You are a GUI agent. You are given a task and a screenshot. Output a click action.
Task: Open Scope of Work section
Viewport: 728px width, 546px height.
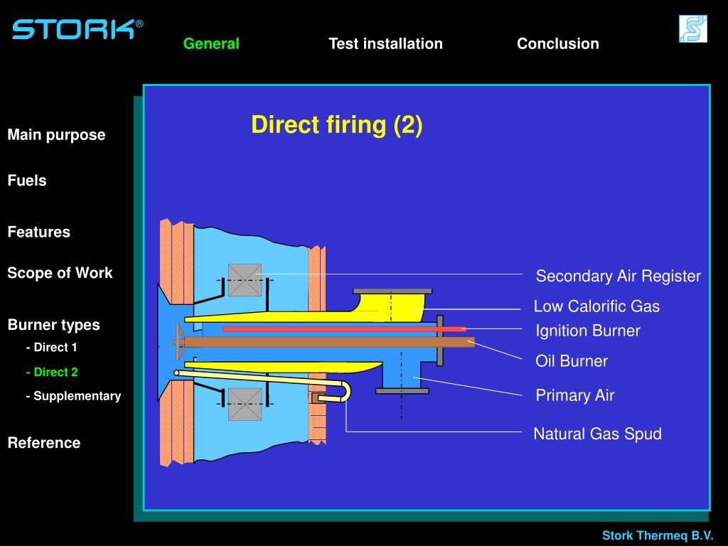[60, 273]
